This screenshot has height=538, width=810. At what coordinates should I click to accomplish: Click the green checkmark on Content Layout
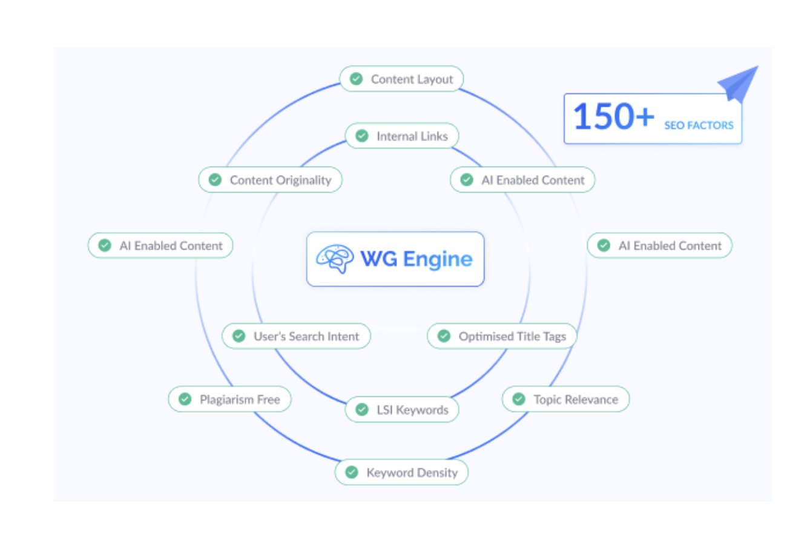[x=355, y=79]
